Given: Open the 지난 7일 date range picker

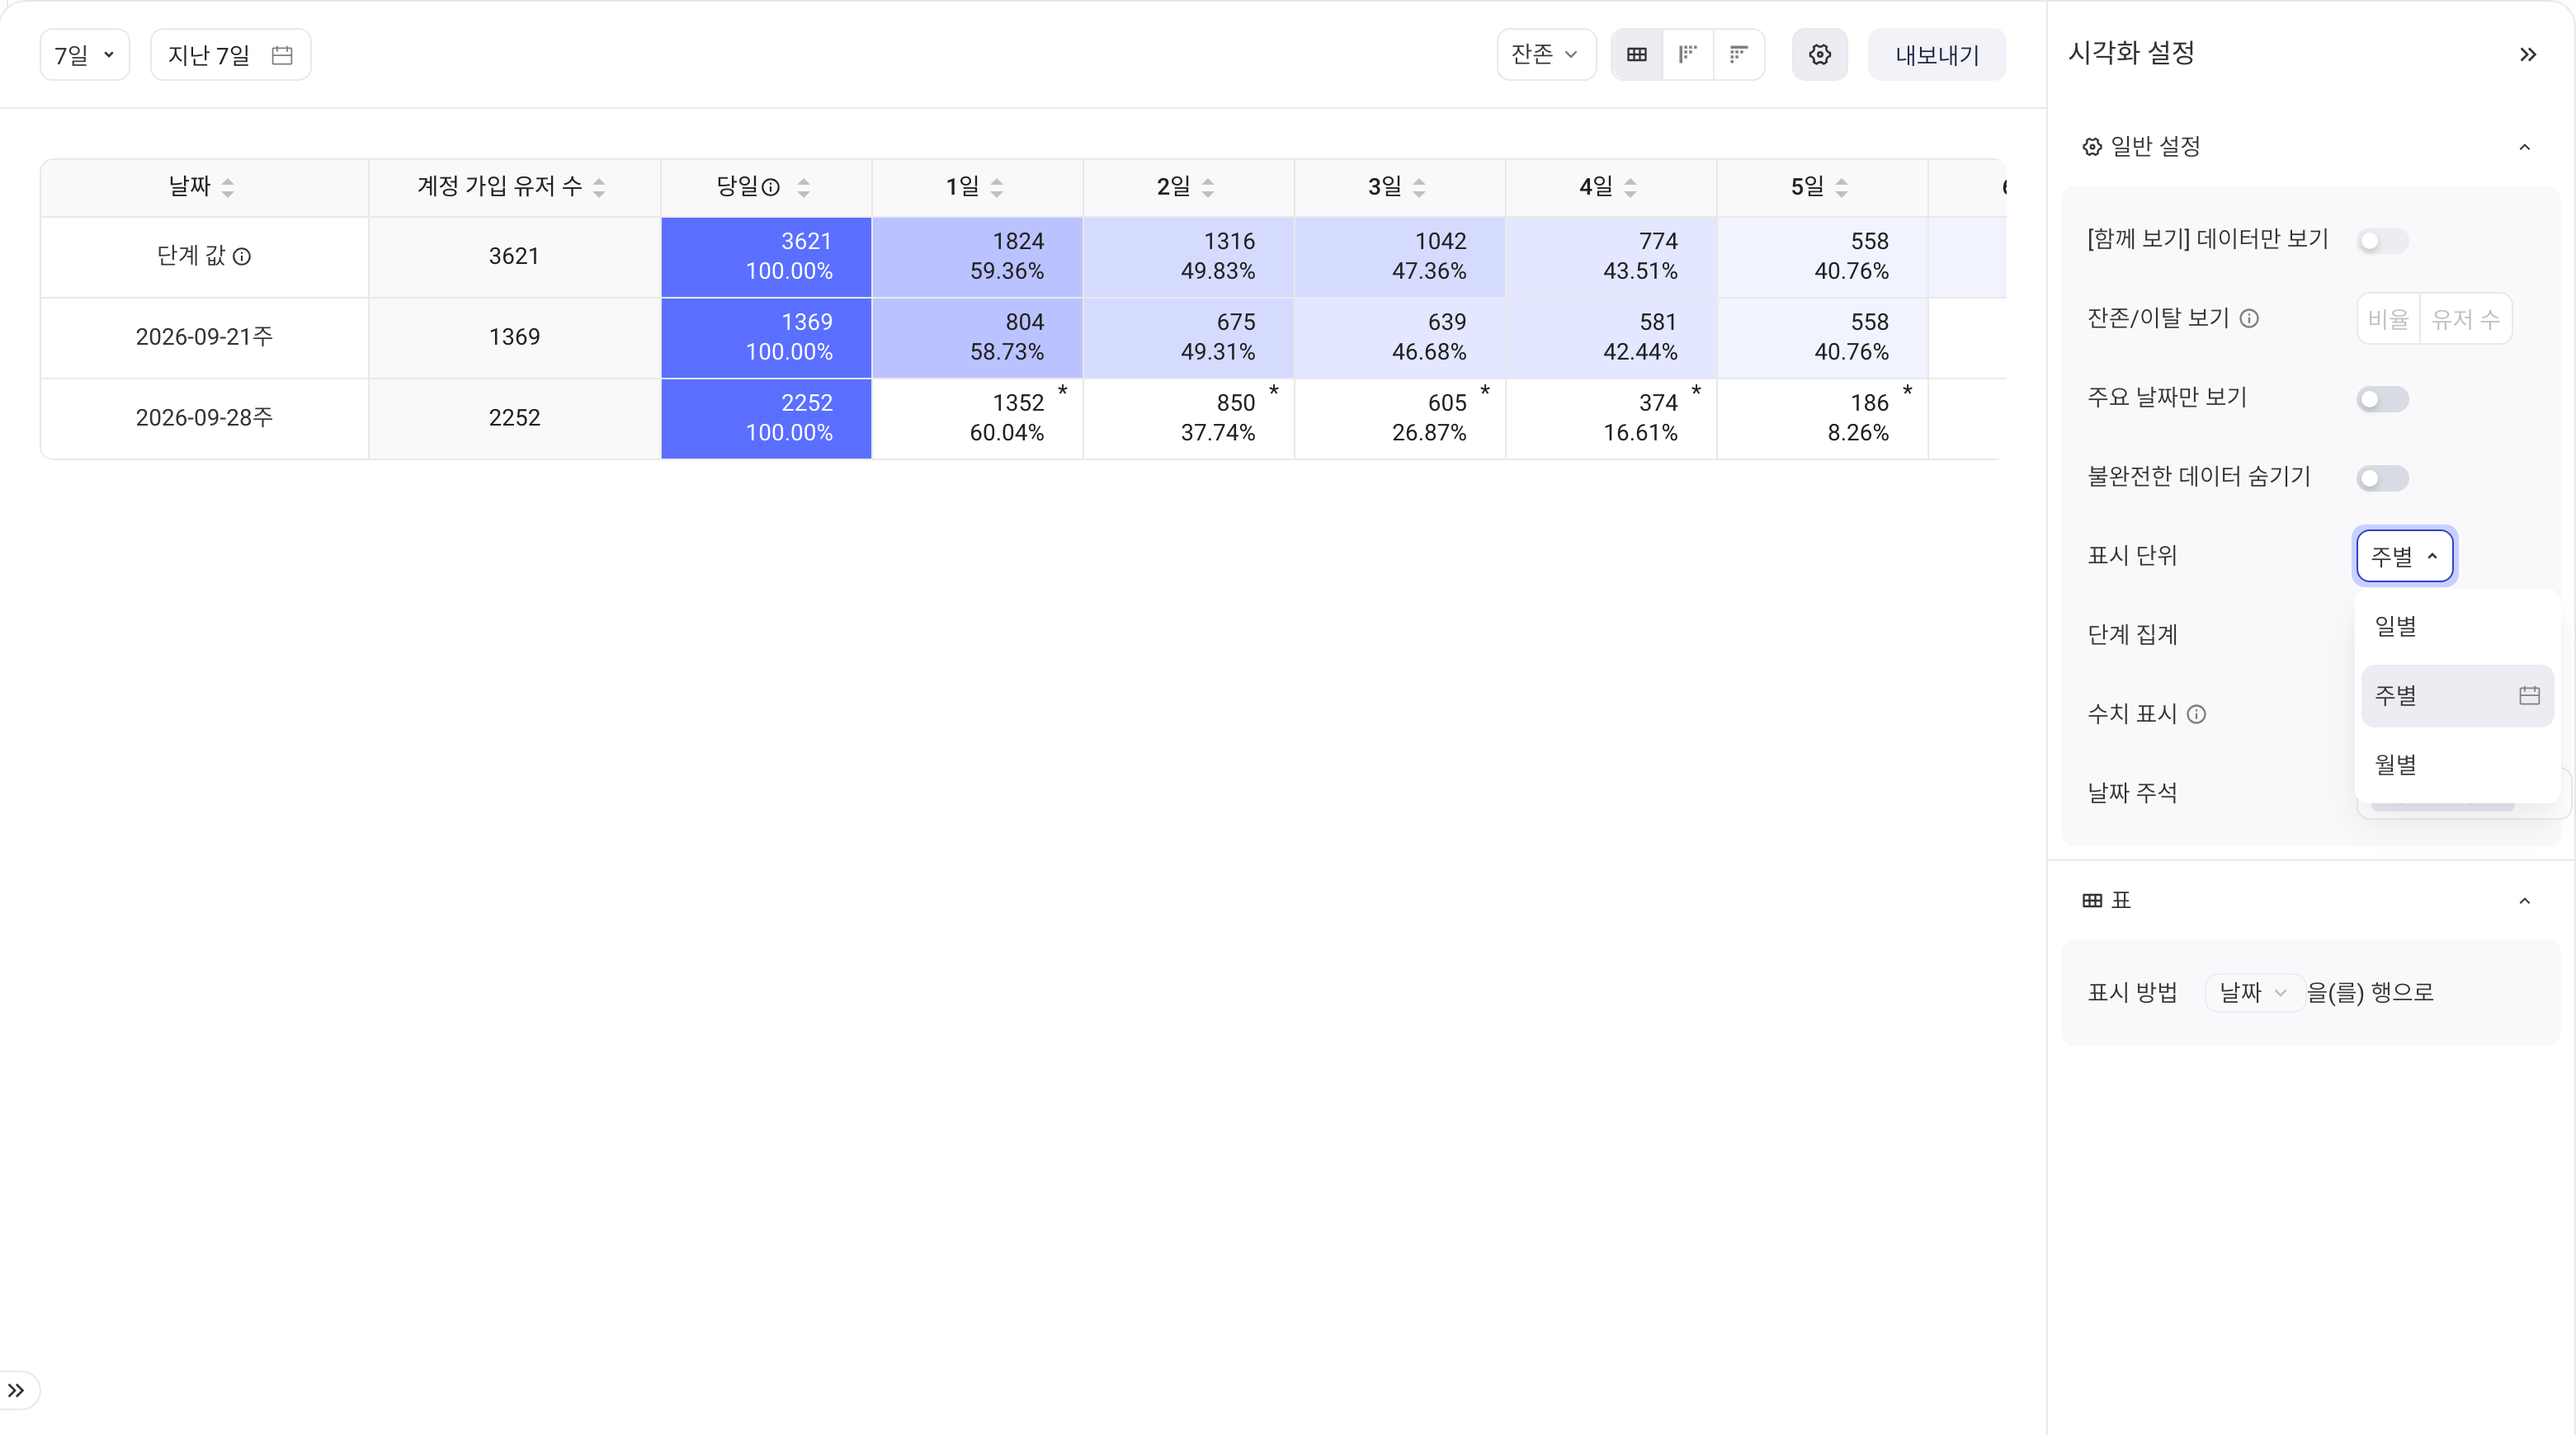Looking at the screenshot, I should [x=231, y=54].
